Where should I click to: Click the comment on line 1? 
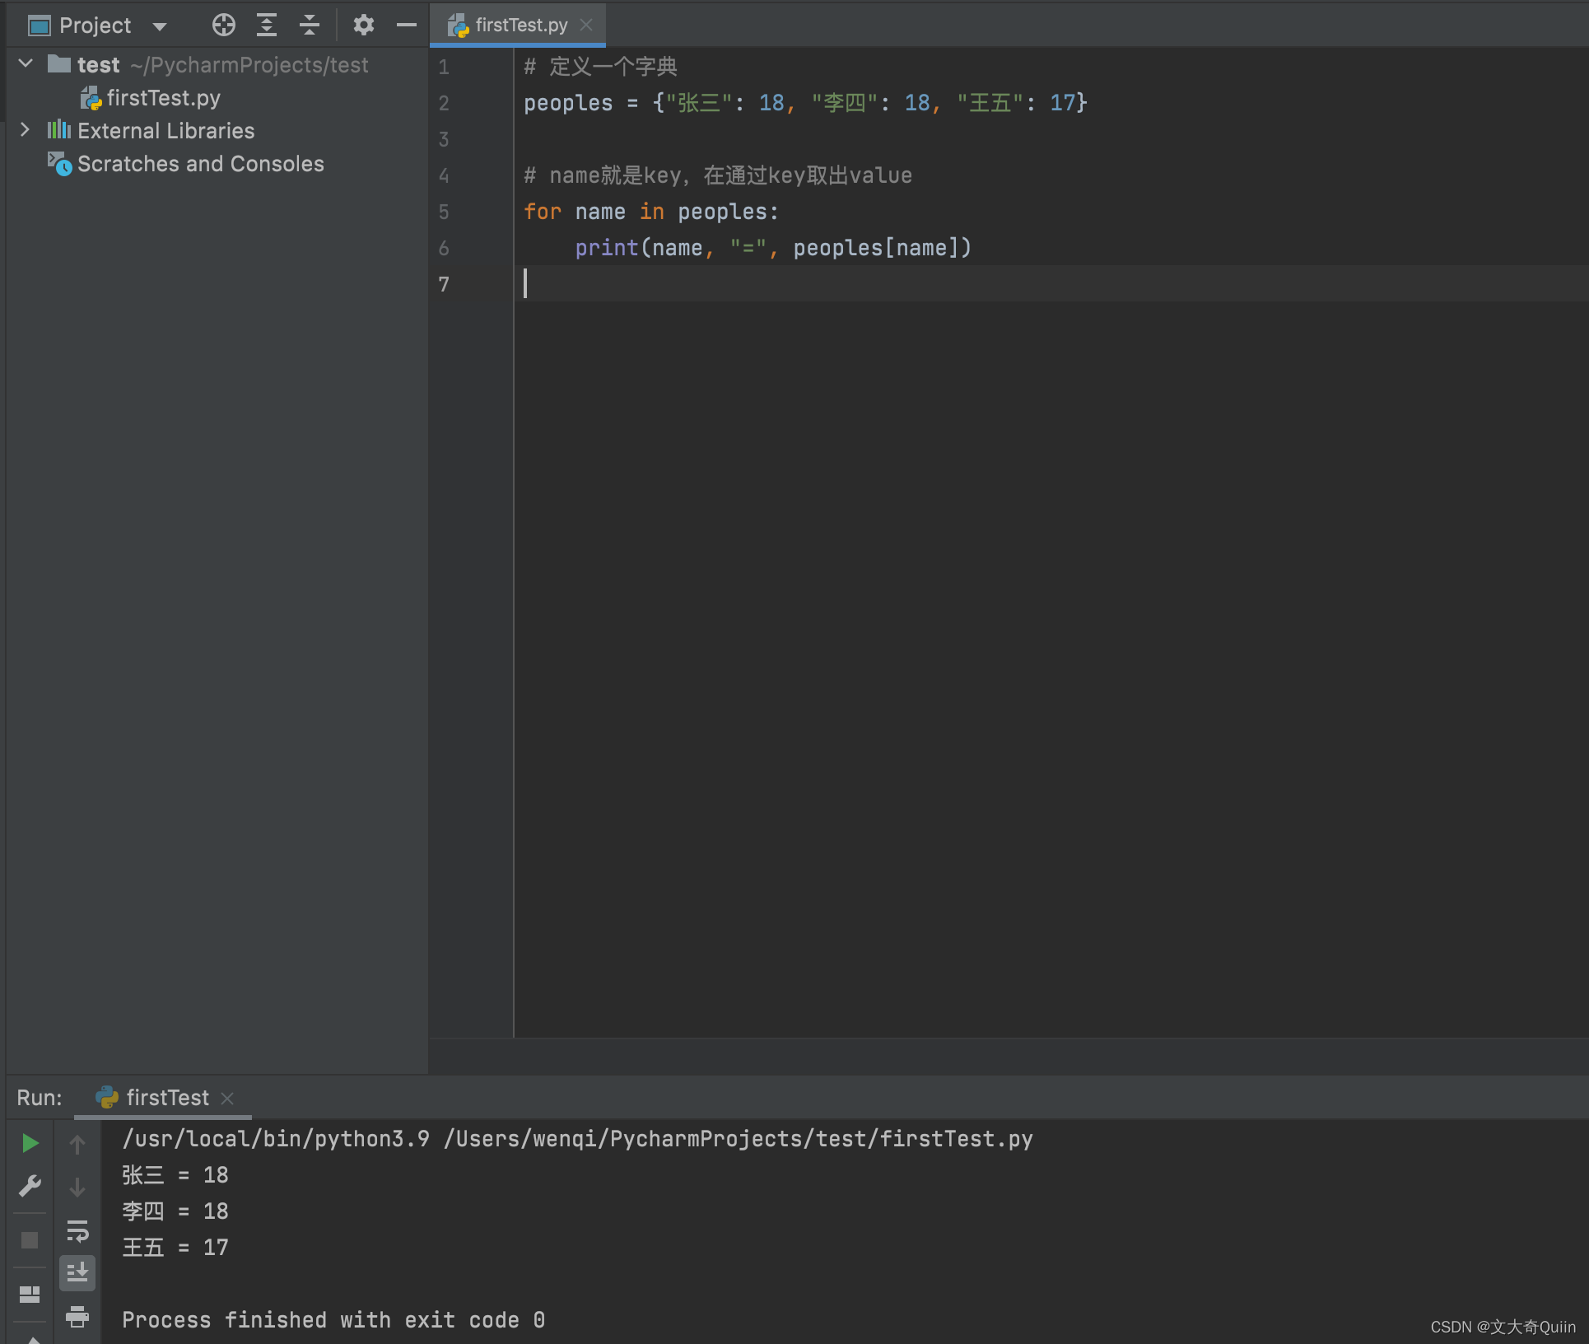click(600, 67)
